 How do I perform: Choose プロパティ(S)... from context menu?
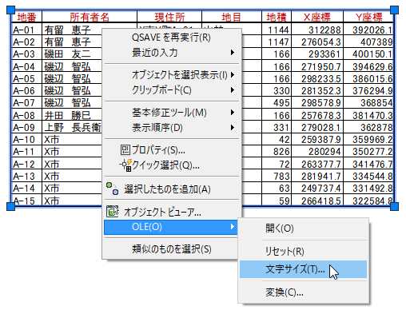click(171, 150)
